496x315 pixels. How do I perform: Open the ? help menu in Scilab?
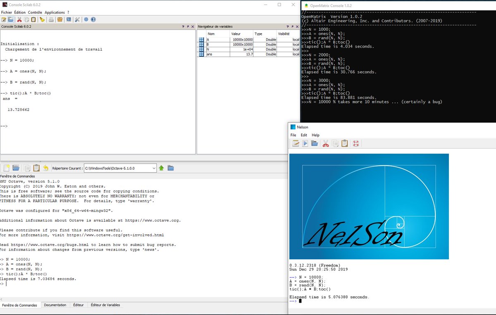click(68, 12)
